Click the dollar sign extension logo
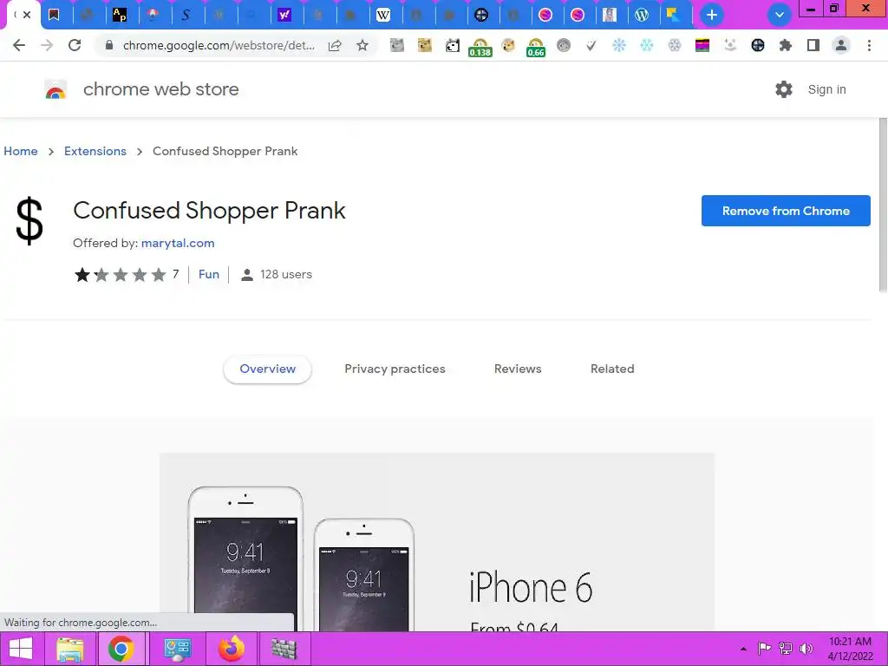The width and height of the screenshot is (888, 666). [29, 221]
